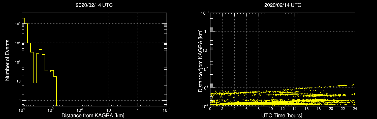The image size is (377, 119).
Task: Click the 10^3 tick on Number of Events axis
Action: pos(17,43)
